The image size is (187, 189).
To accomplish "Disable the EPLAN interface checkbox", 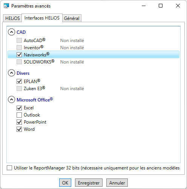I will [x=19, y=81].
